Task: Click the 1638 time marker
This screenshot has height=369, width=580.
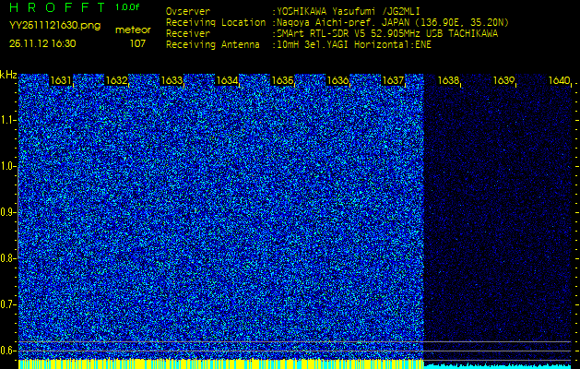Action: [449, 80]
